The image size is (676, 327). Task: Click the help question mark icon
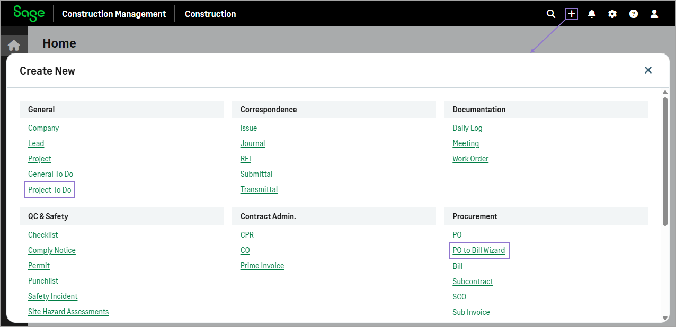point(633,14)
